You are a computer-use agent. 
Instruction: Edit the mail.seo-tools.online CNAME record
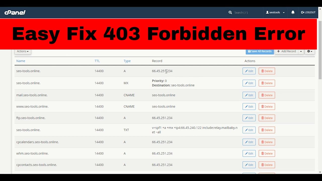click(249, 95)
